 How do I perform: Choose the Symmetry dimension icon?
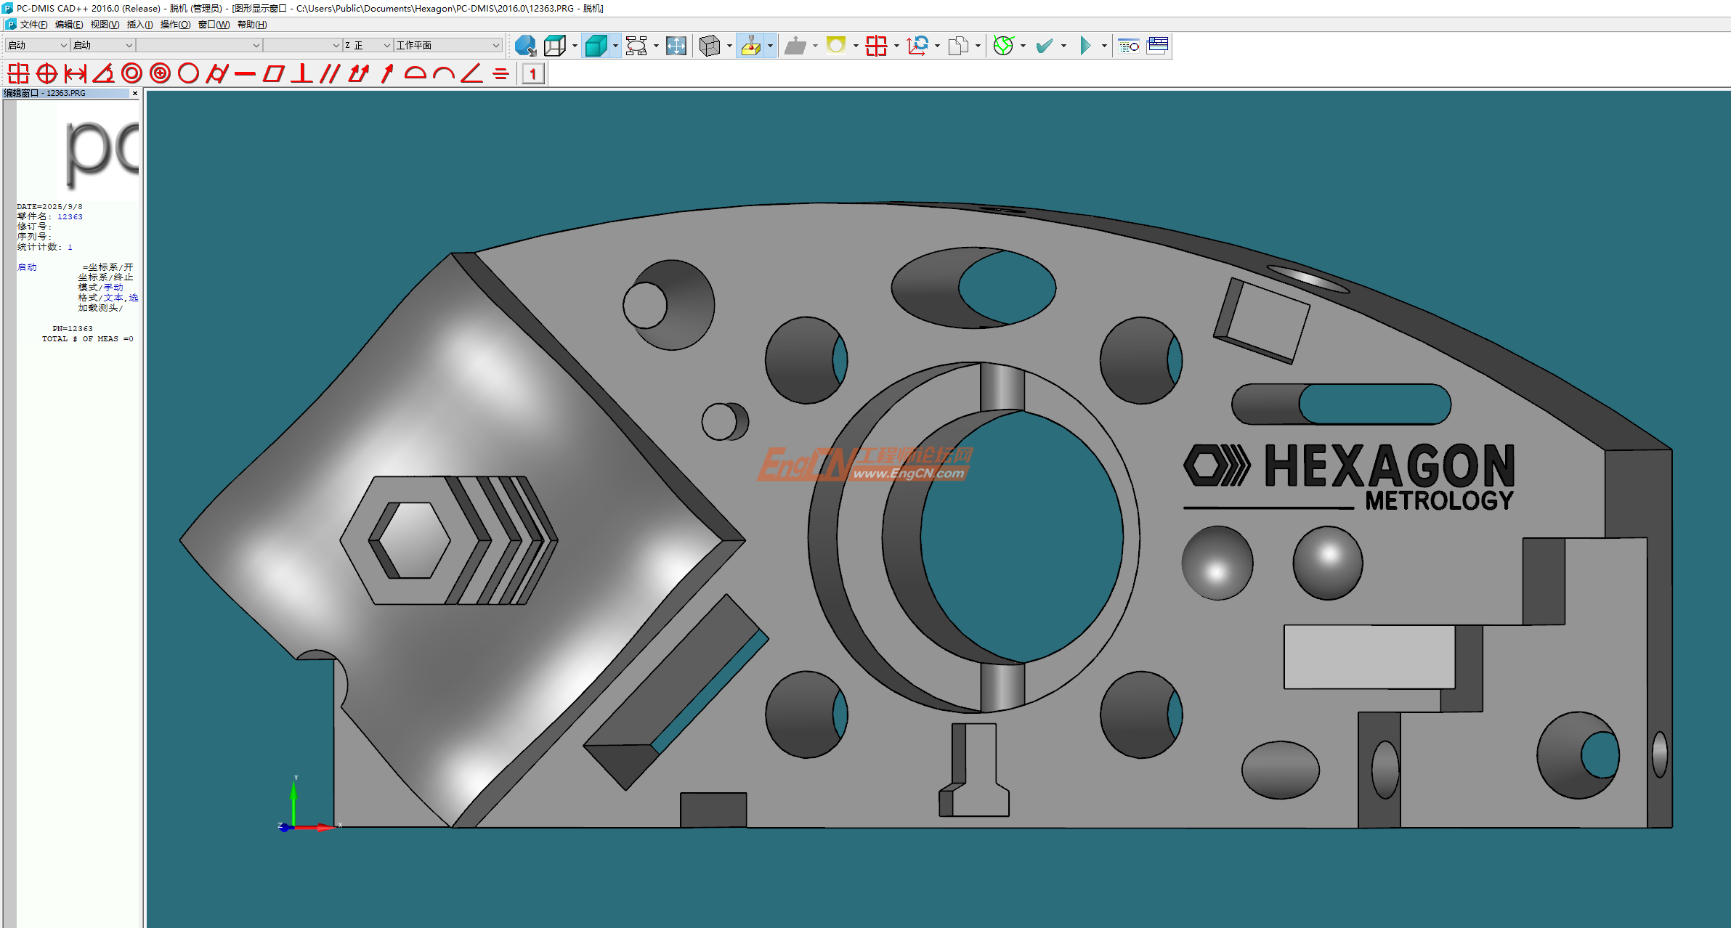click(500, 73)
